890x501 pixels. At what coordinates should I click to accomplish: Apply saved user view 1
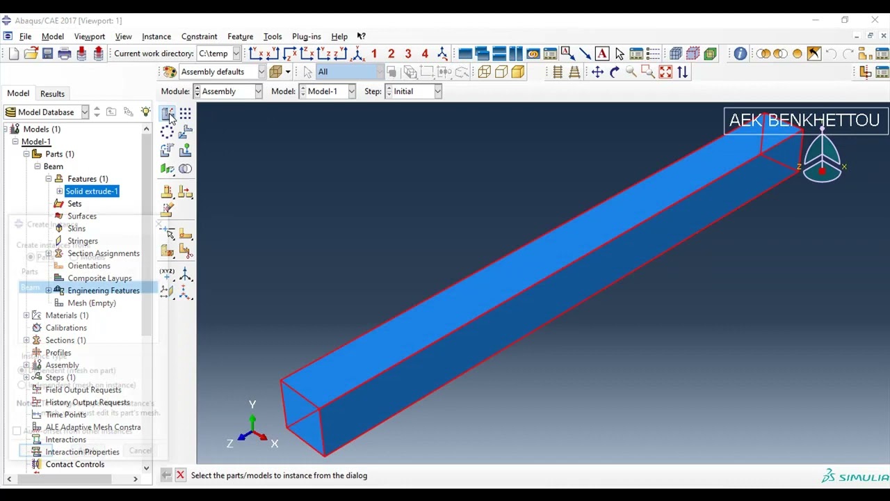point(374,54)
